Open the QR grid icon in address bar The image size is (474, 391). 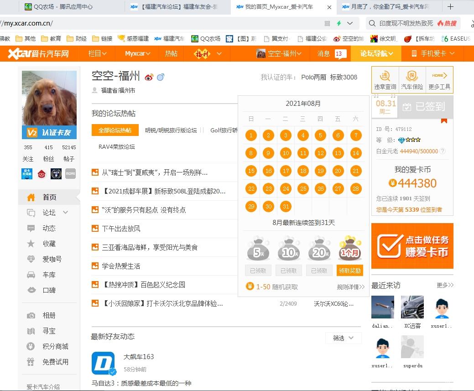pos(328,23)
